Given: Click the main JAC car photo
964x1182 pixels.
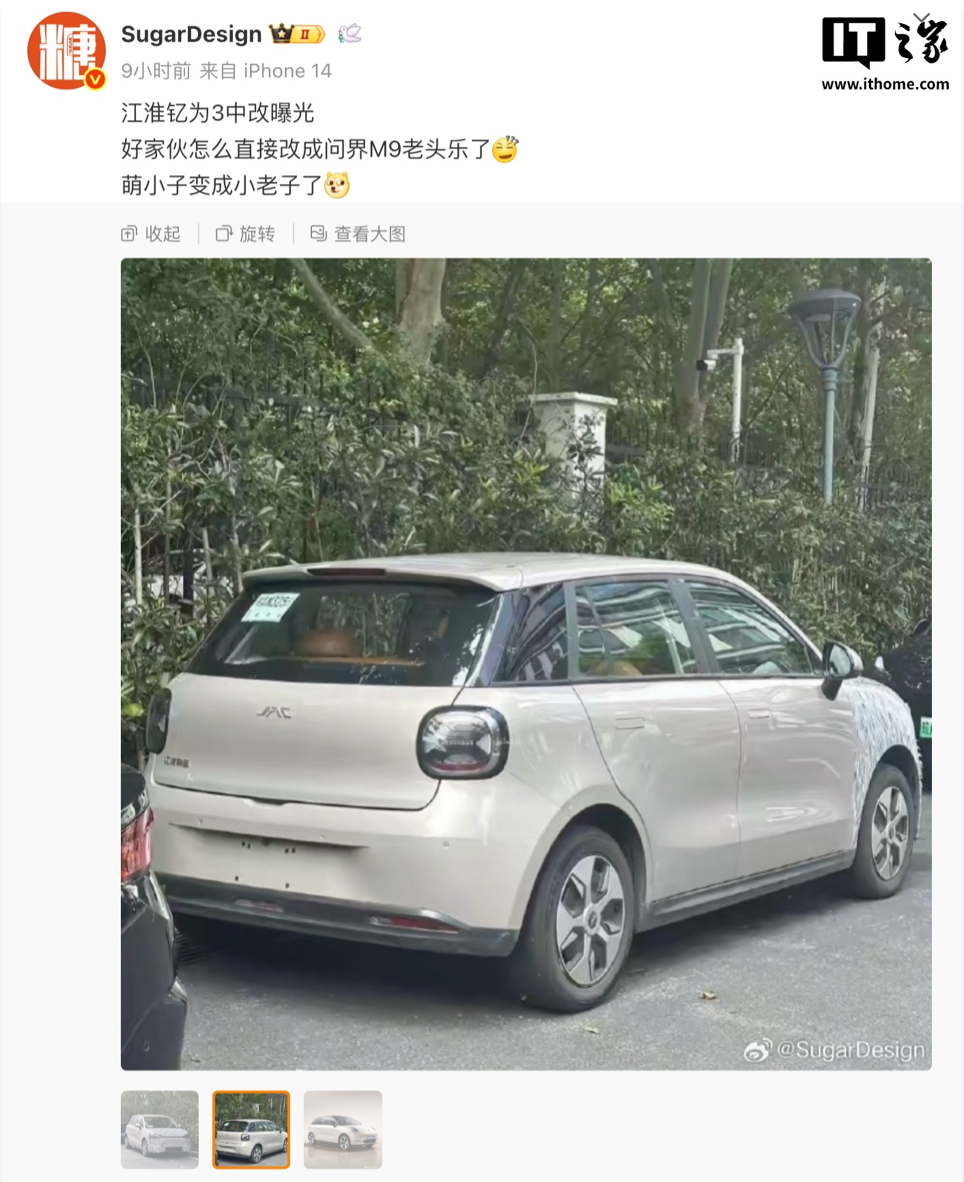Looking at the screenshot, I should coord(526,664).
